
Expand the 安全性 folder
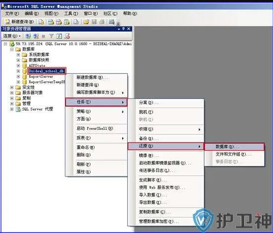[x=12, y=87]
